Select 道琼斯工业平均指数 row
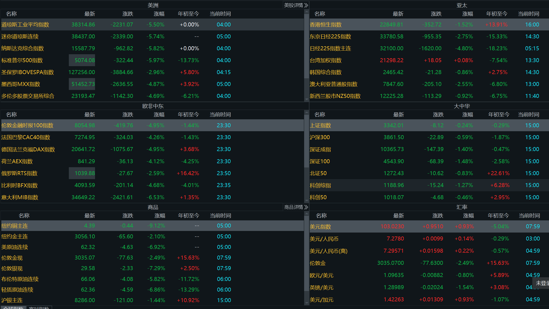This screenshot has width=549, height=309. (25, 25)
